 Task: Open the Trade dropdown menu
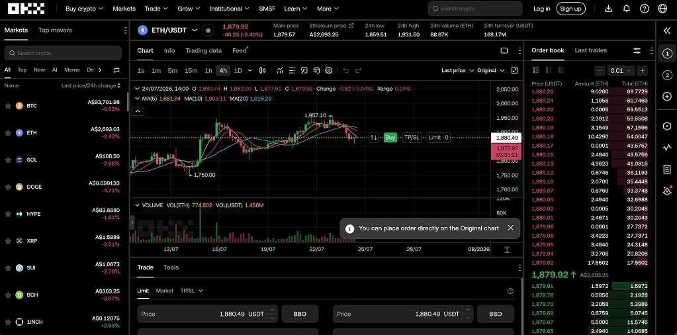[156, 8]
